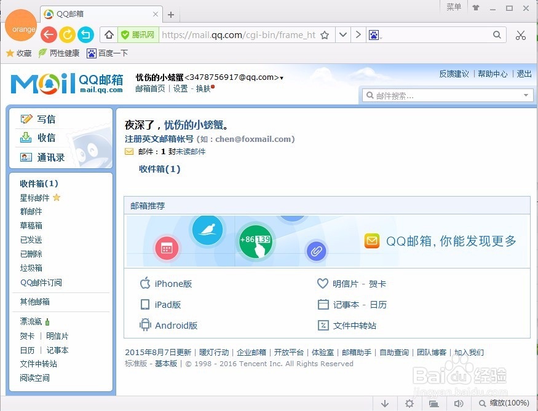Select the scissors screenshot tool in browser toolbar
Viewport: 538px width, 411px height.
[x=520, y=36]
